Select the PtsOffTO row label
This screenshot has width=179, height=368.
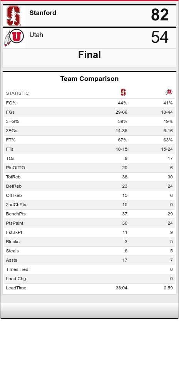[15, 168]
